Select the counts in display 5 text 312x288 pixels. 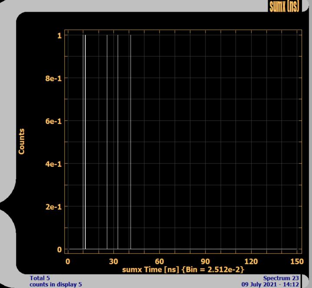55,284
